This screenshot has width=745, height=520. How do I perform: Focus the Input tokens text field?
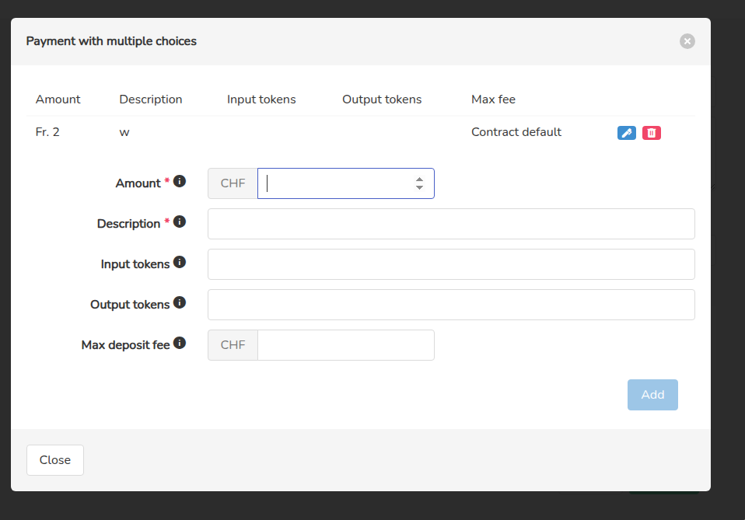tap(451, 264)
